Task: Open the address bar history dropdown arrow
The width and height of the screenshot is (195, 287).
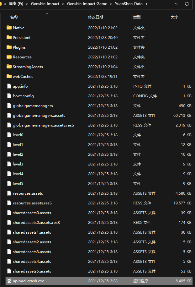Action: click(x=176, y=4)
